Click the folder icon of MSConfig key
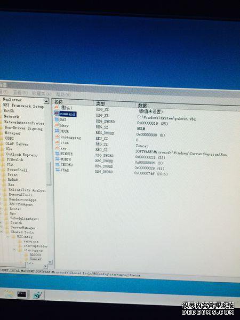 [x=14, y=237]
